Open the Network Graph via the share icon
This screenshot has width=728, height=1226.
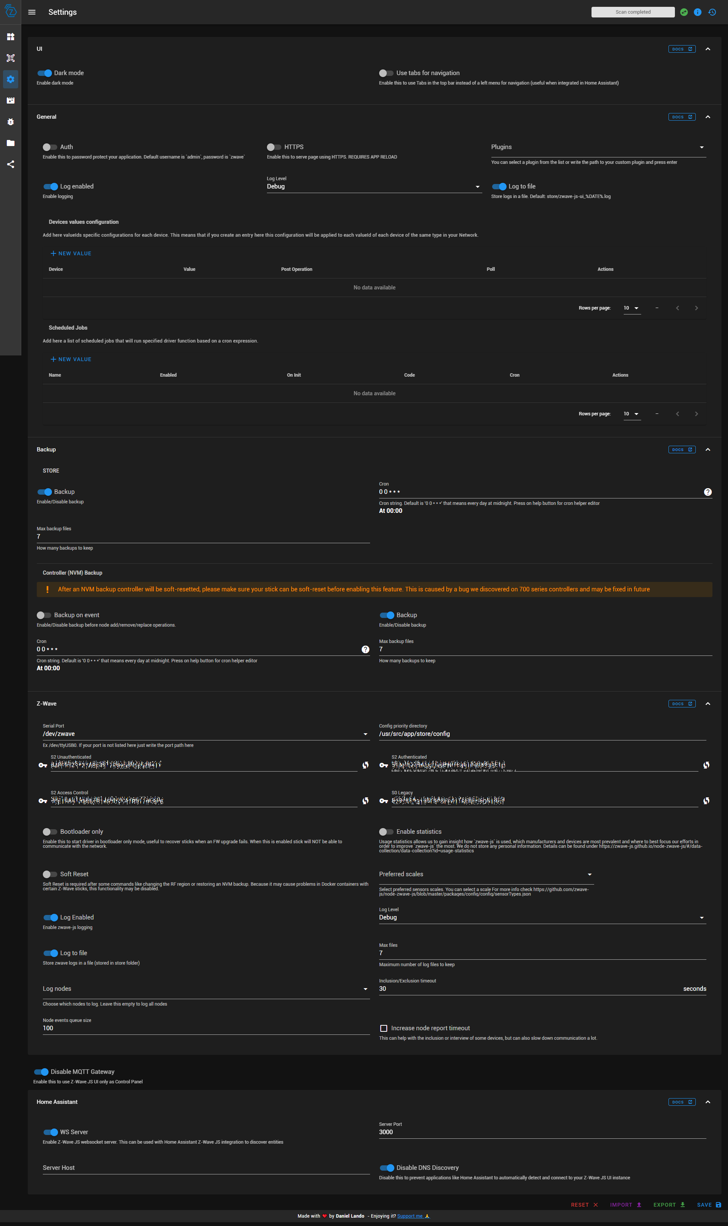[x=10, y=164]
